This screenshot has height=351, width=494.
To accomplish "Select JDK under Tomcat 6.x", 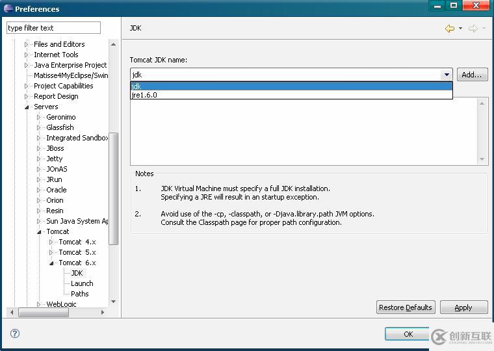I will (77, 273).
